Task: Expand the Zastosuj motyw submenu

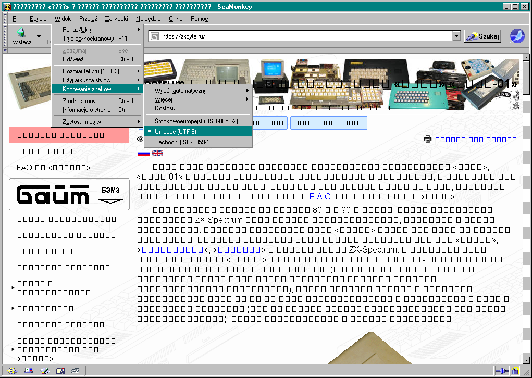Action: point(98,122)
